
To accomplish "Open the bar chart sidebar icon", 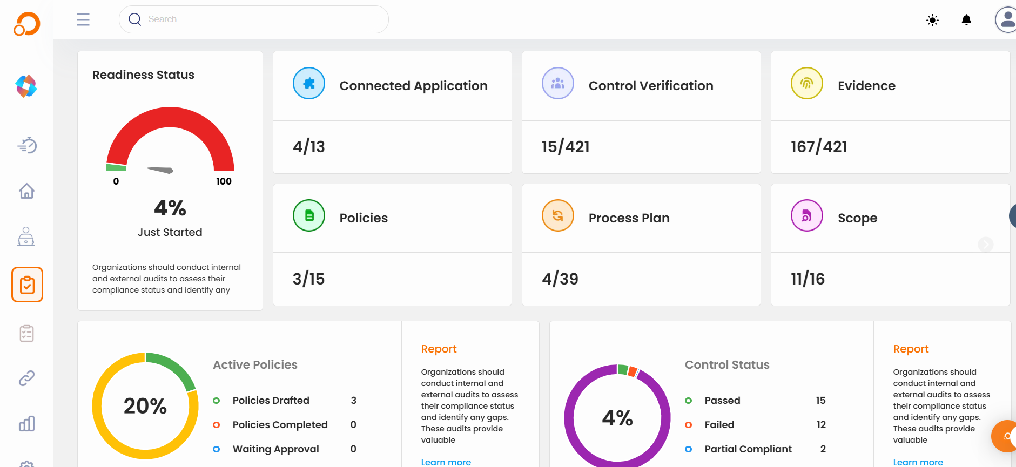I will pyautogui.click(x=26, y=424).
